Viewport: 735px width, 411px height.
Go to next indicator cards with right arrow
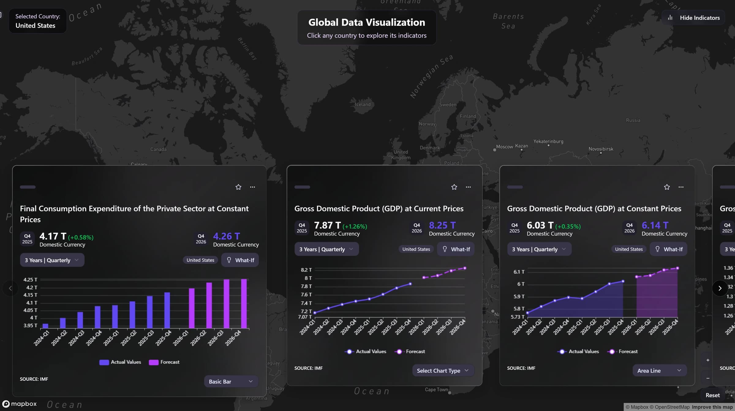coord(720,288)
